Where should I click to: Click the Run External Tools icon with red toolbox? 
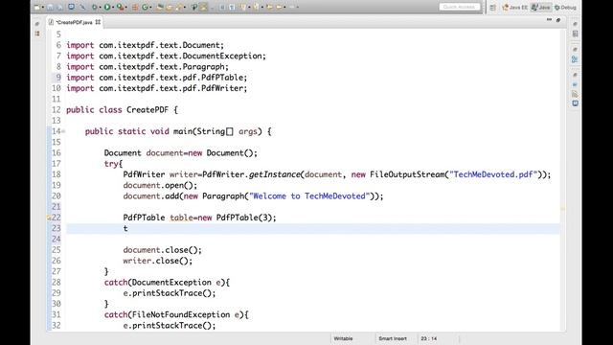point(120,7)
